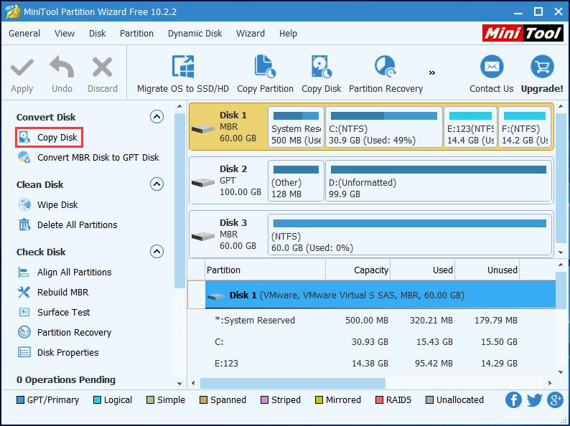Collapse the Convert Disk section
Screen dimensions: 570x426
click(x=156, y=117)
